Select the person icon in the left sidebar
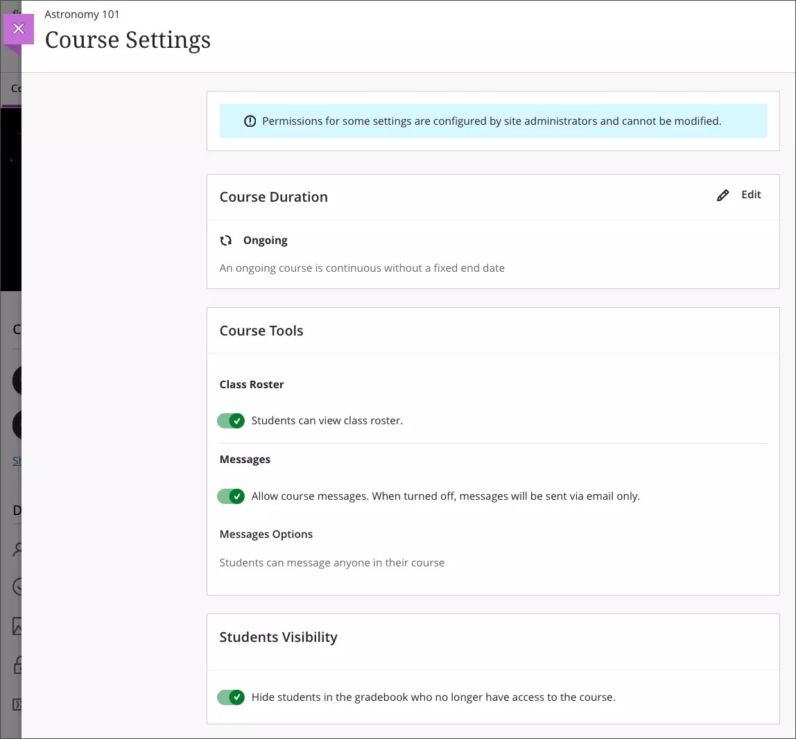 pos(17,549)
